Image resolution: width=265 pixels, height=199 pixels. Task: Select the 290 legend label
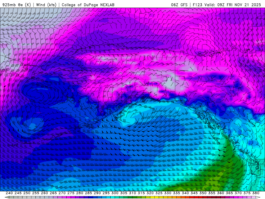point(97,193)
